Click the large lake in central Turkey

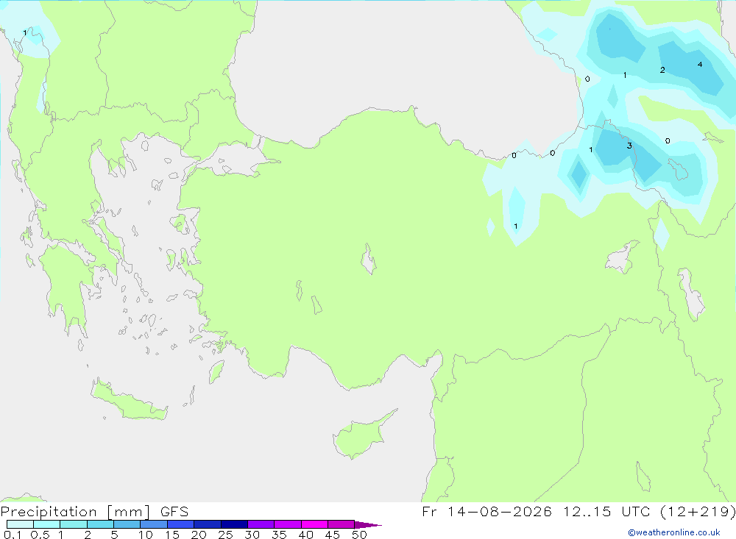click(369, 259)
